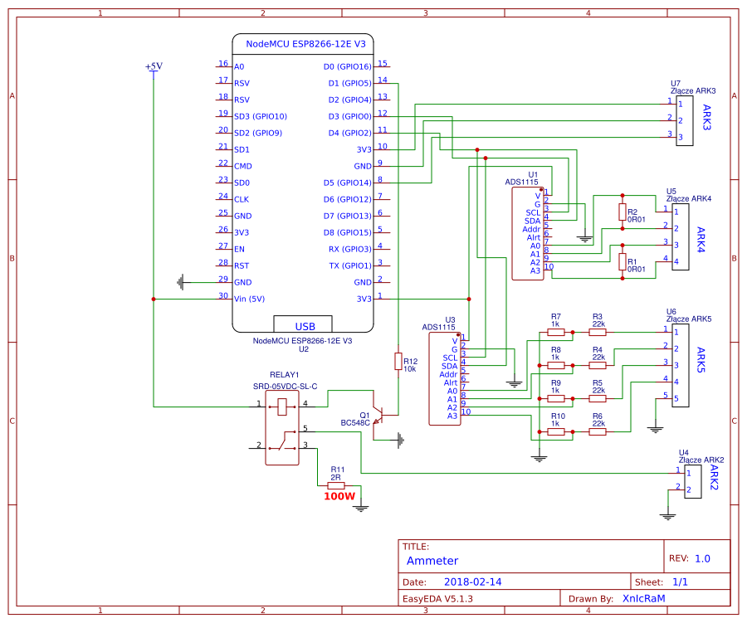
Task: Click the Ammeter title text
Action: (432, 562)
